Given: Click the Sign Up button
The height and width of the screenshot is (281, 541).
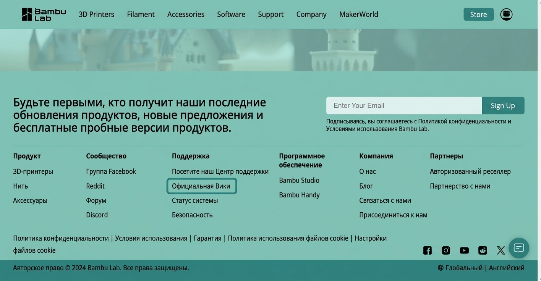Looking at the screenshot, I should (x=503, y=105).
